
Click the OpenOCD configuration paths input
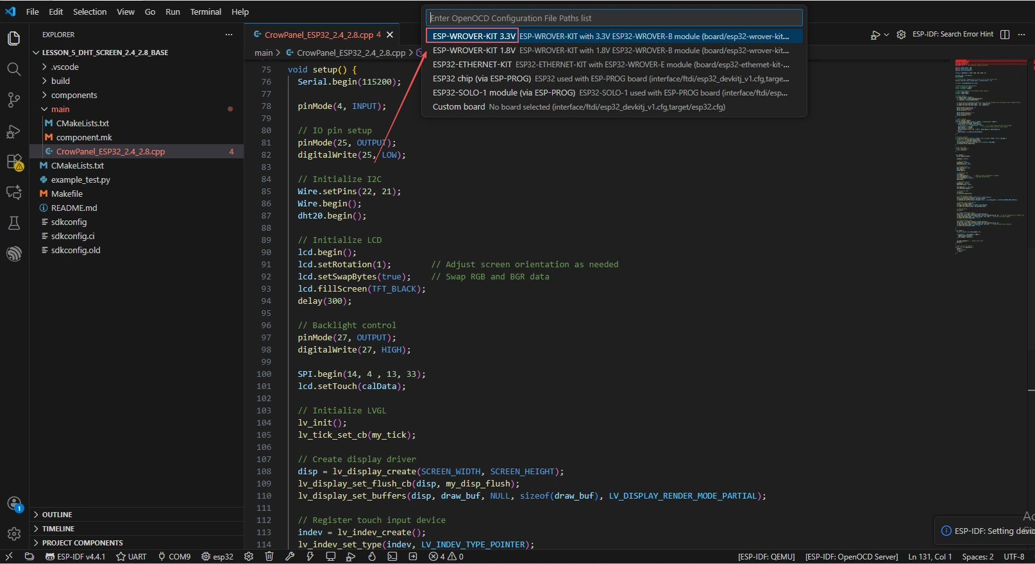[x=614, y=18]
